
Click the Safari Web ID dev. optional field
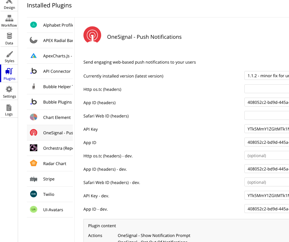tap(267, 183)
